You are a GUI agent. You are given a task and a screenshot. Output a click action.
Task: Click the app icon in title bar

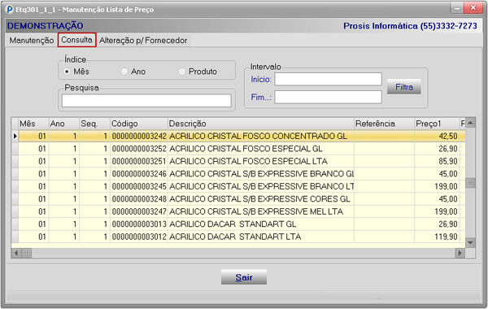point(10,9)
